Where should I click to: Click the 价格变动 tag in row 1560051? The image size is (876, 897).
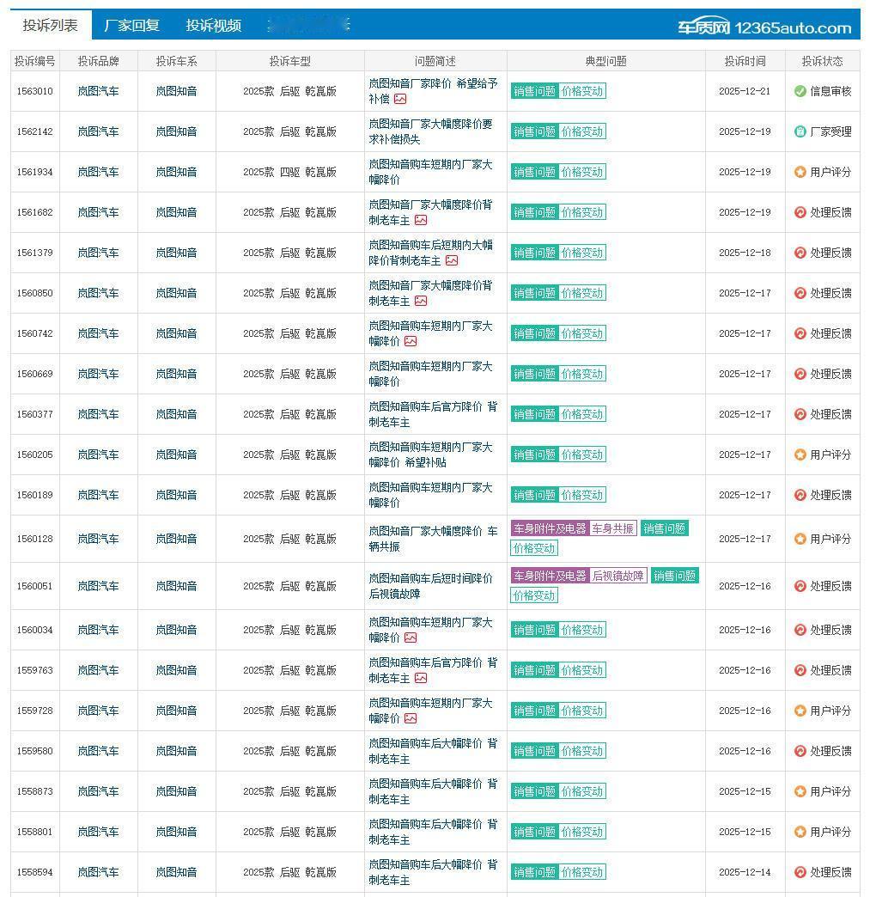click(534, 595)
